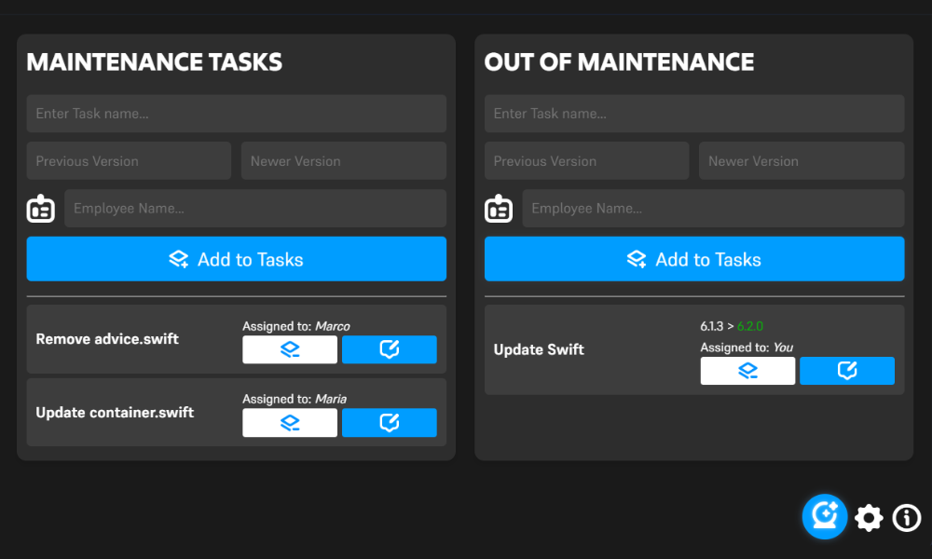The image size is (932, 559).
Task: Focus the Out of Maintenance task name field
Action: [693, 114]
